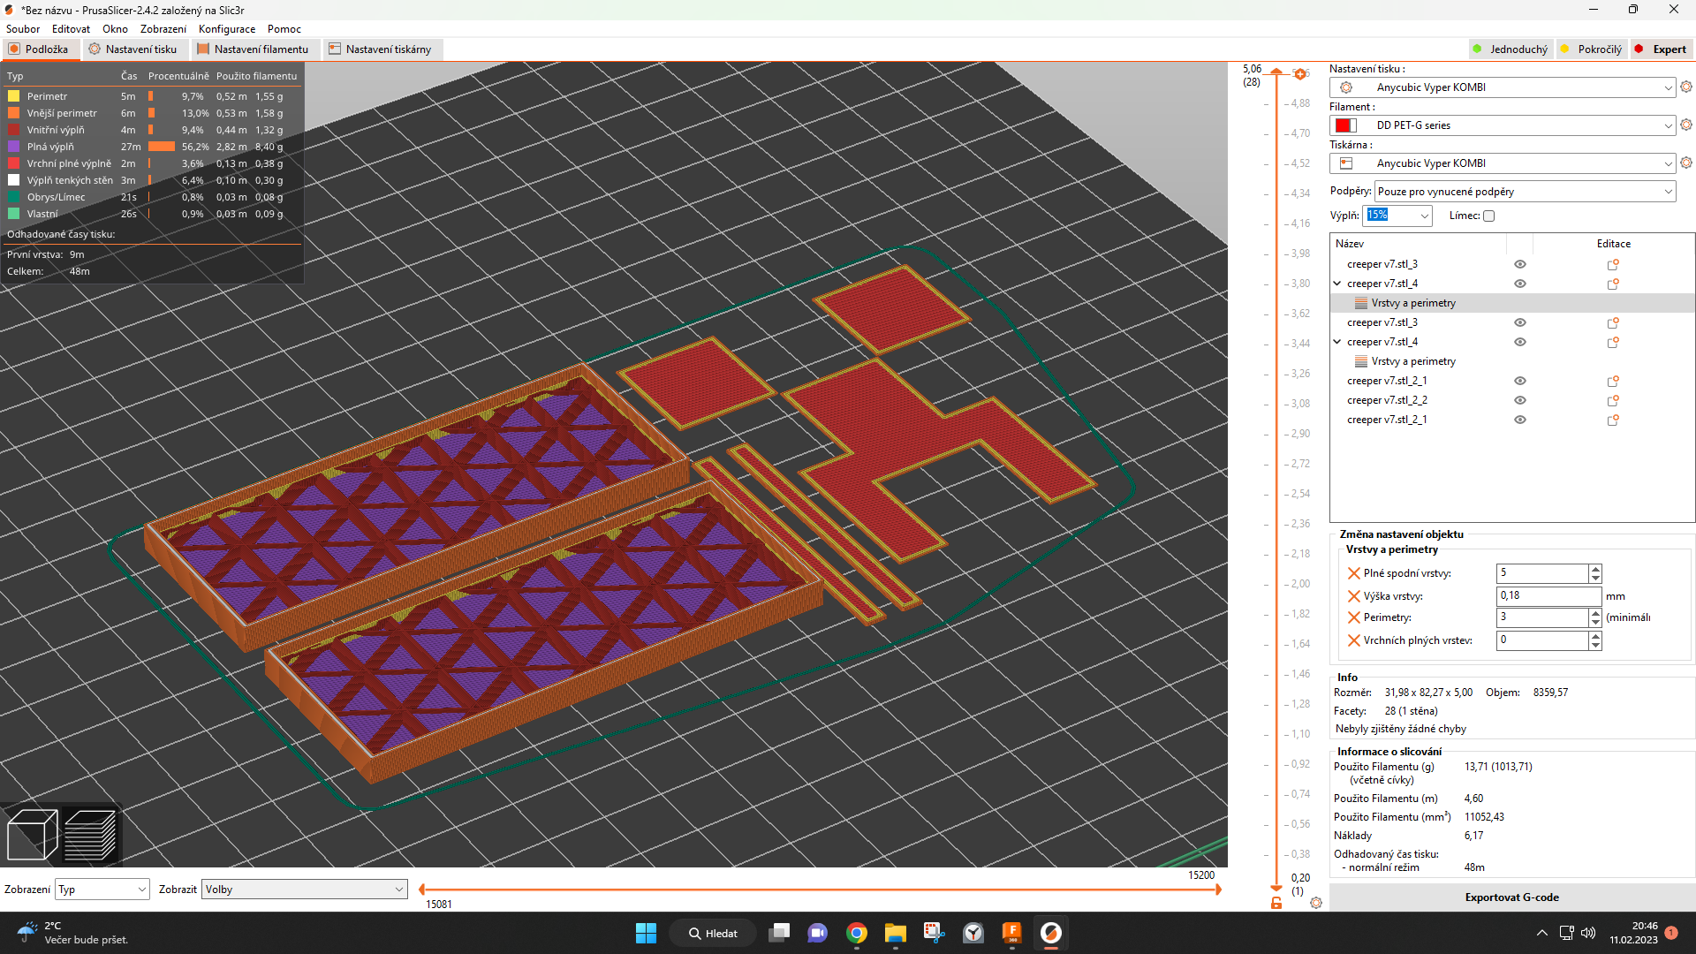This screenshot has width=1696, height=954.
Task: Open Nastavení tisku preset dropdown
Action: click(x=1502, y=87)
